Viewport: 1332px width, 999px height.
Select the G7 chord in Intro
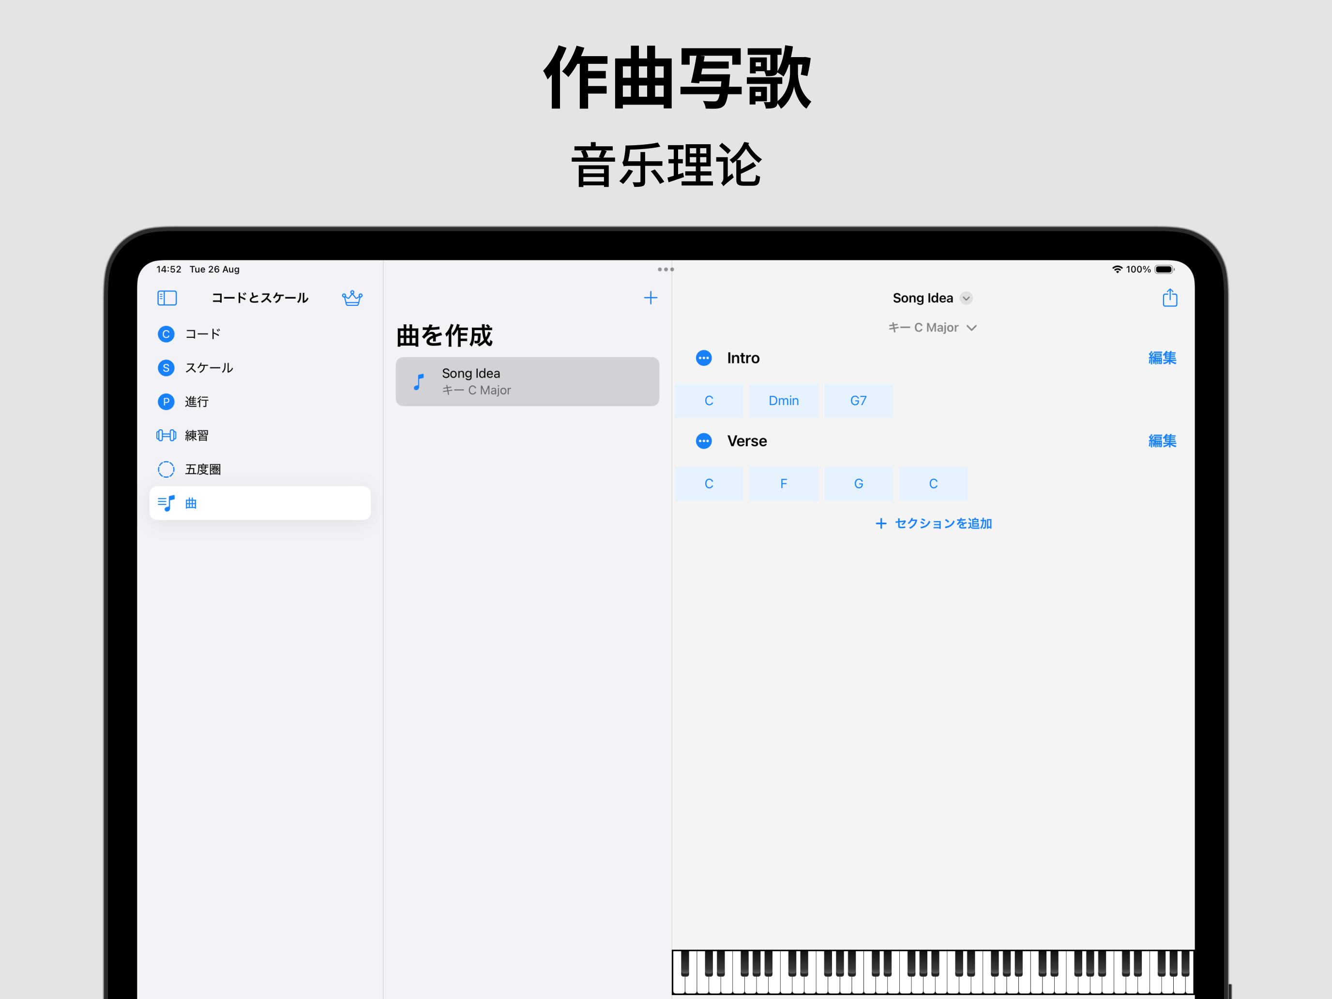(858, 401)
